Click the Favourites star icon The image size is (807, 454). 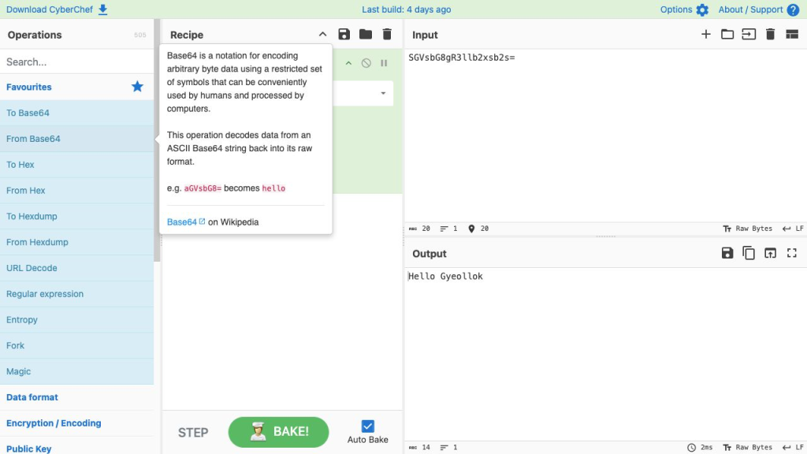click(x=137, y=87)
